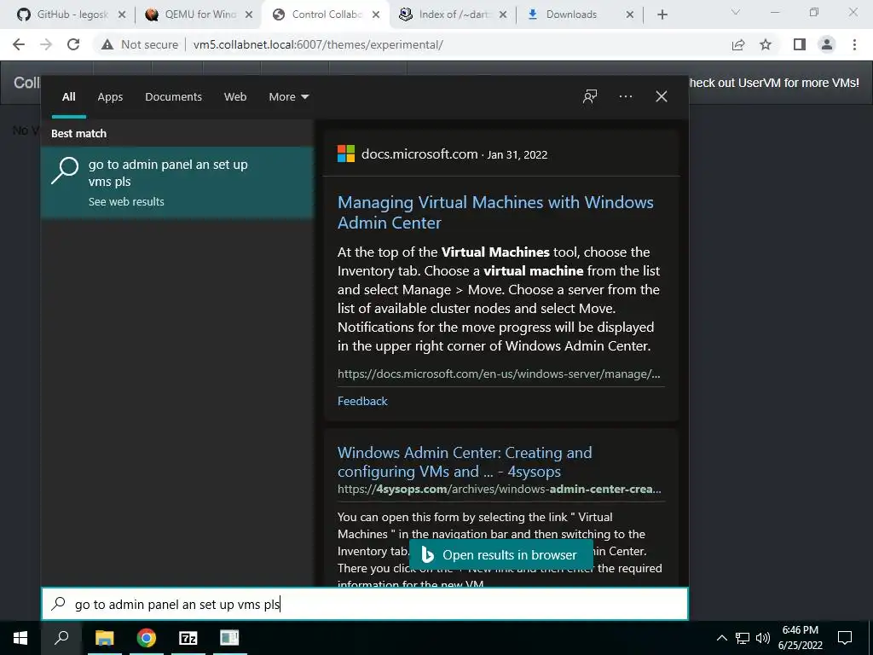This screenshot has height=655, width=873.
Task: Close the Downloads tab
Action: pos(630,15)
